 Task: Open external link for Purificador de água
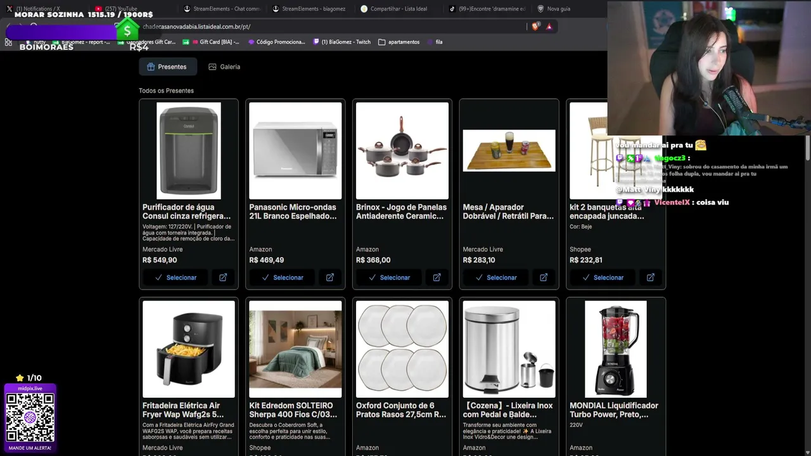223,277
